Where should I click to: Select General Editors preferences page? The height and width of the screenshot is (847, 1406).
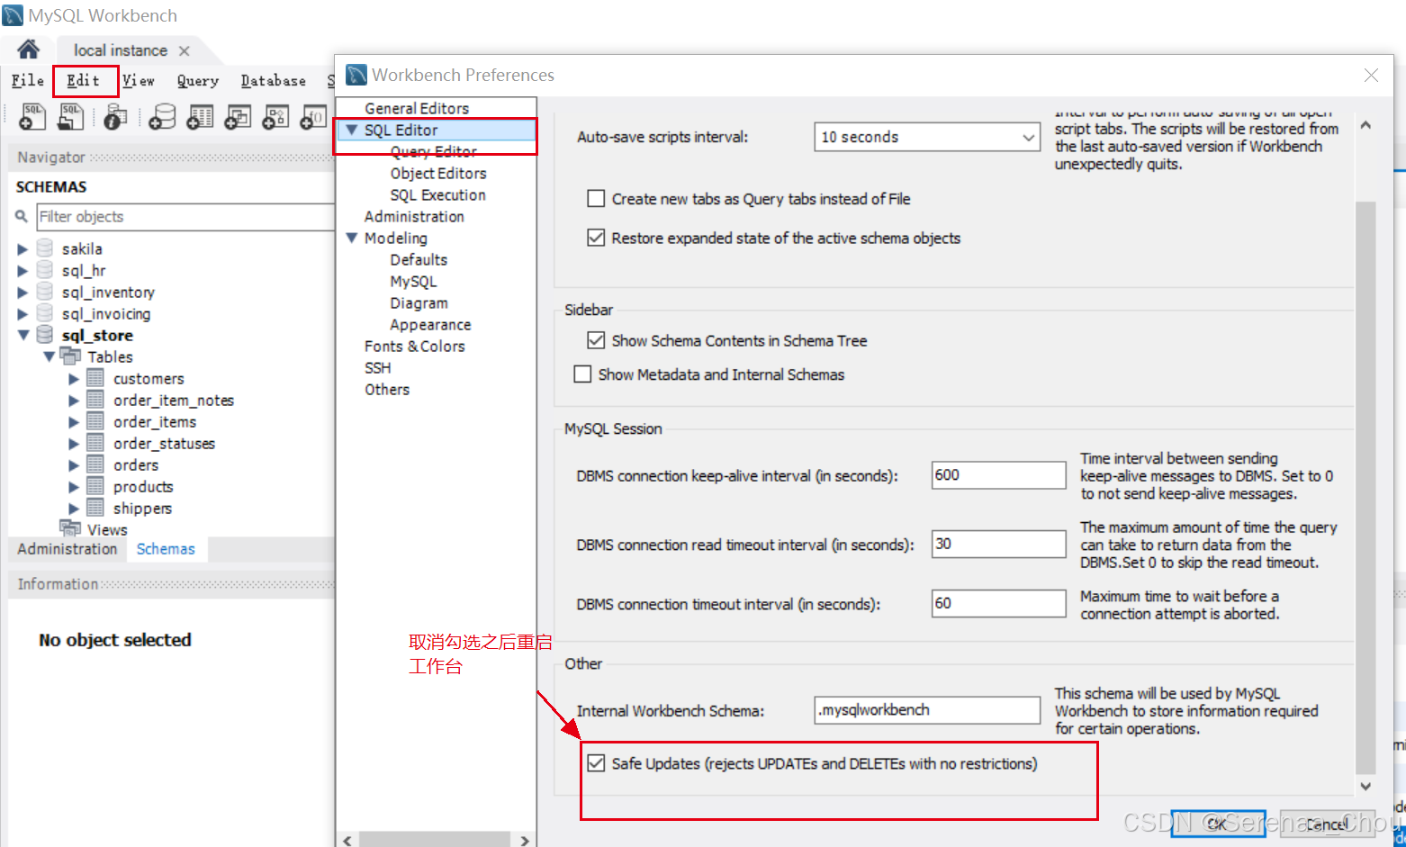[417, 108]
